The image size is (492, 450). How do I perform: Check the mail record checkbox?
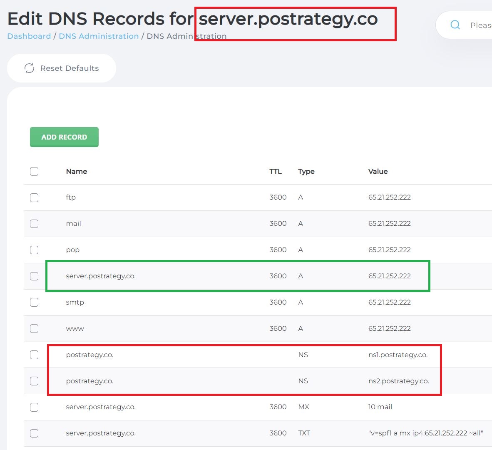coord(34,224)
